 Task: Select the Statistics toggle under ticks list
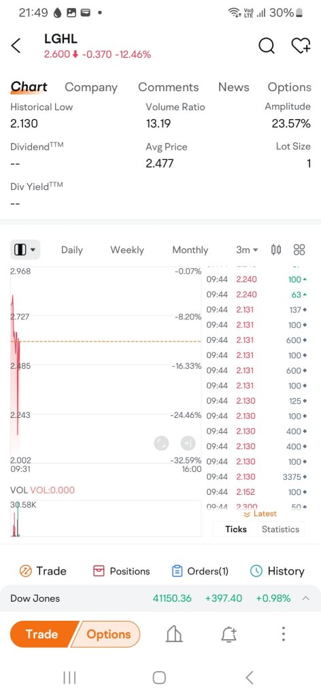click(280, 529)
